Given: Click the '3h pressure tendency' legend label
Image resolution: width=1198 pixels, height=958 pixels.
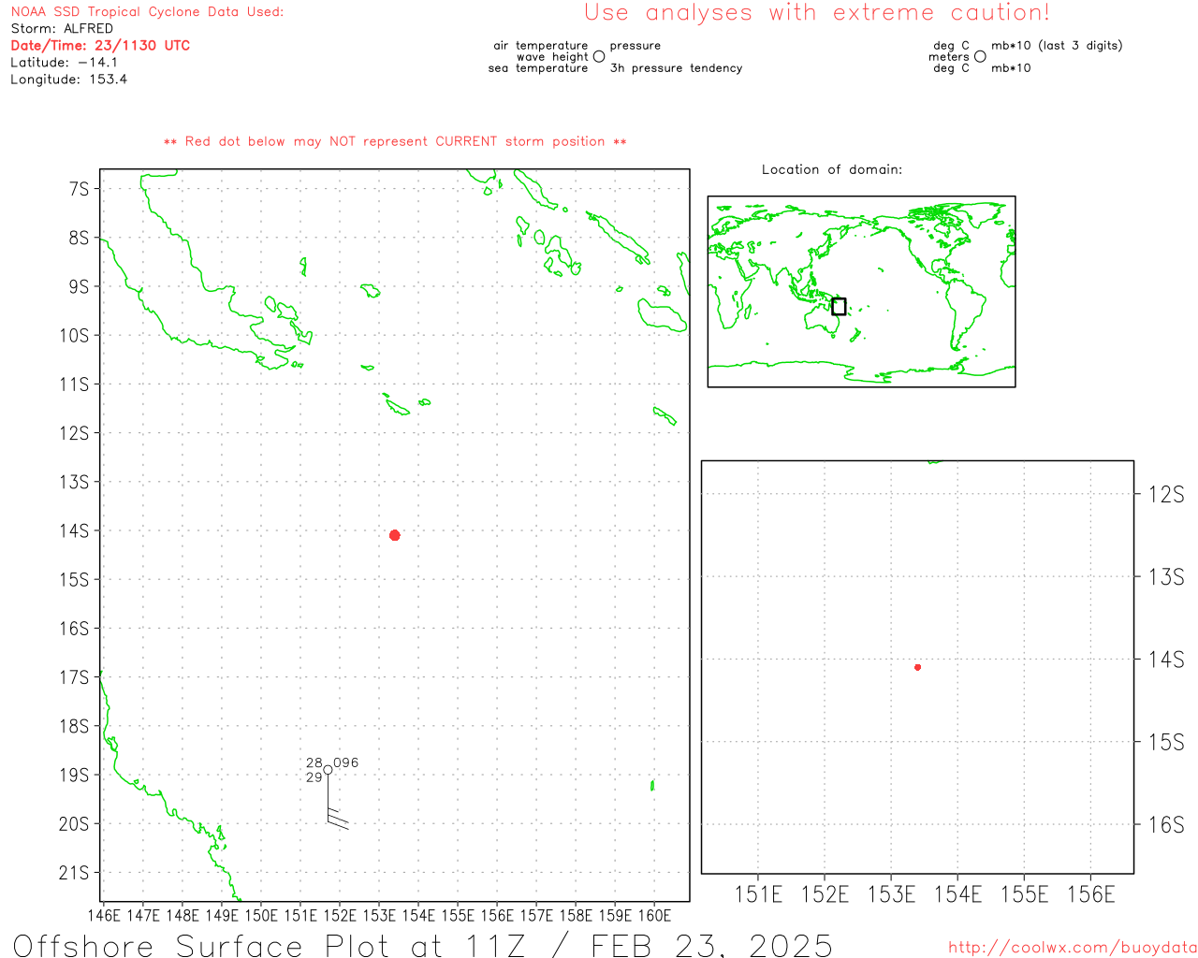Looking at the screenshot, I should (677, 68).
